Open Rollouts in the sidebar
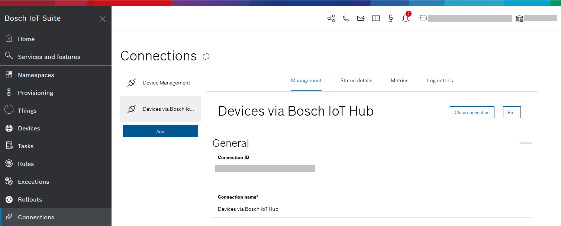 click(56, 199)
